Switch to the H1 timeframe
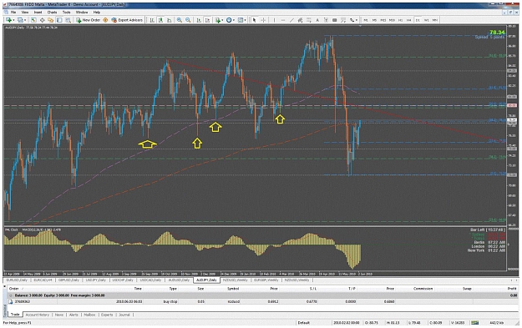This screenshot has width=522, height=328. pyautogui.click(x=401, y=20)
